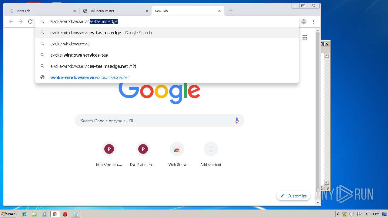Show hidden tray icons arrow

(338, 214)
